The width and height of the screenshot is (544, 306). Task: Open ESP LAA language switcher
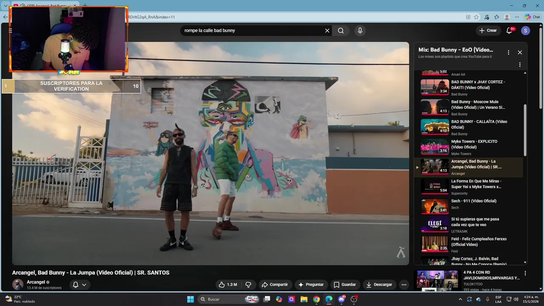click(499, 299)
